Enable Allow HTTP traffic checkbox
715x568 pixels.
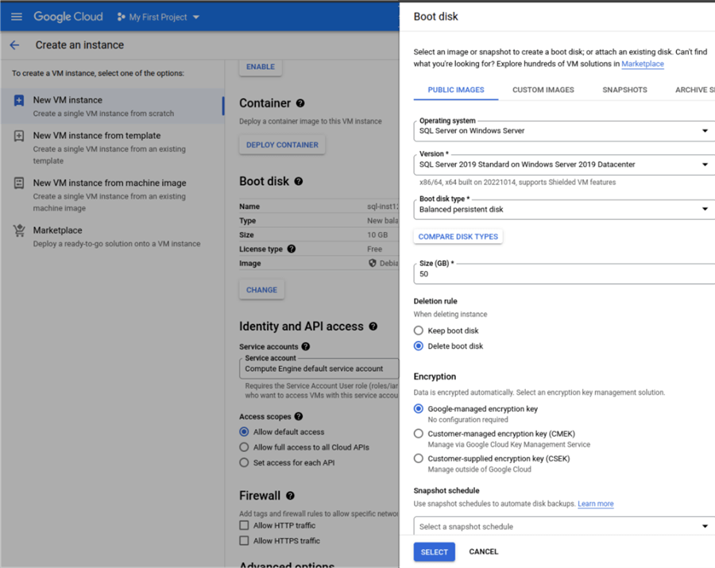pos(245,525)
